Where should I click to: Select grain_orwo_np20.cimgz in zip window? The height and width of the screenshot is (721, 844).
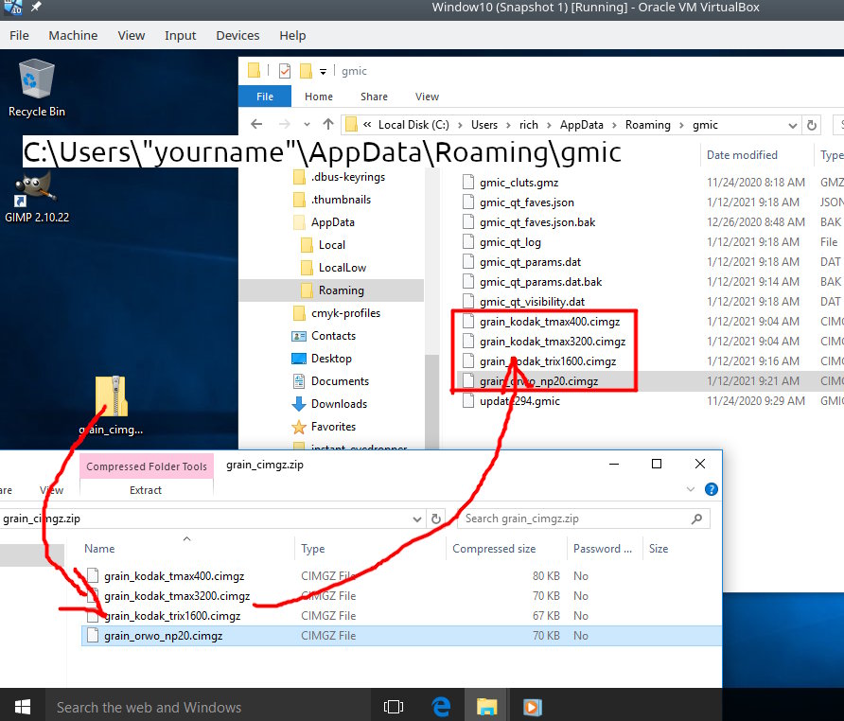point(401,636)
